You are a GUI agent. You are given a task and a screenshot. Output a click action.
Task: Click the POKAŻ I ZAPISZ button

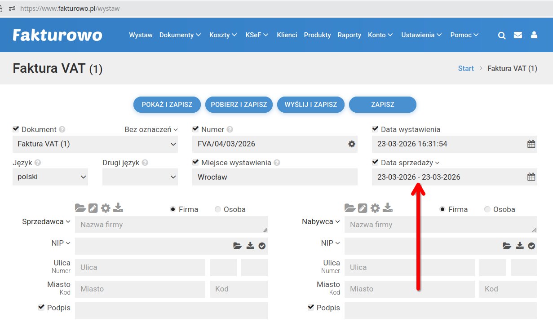tap(167, 104)
